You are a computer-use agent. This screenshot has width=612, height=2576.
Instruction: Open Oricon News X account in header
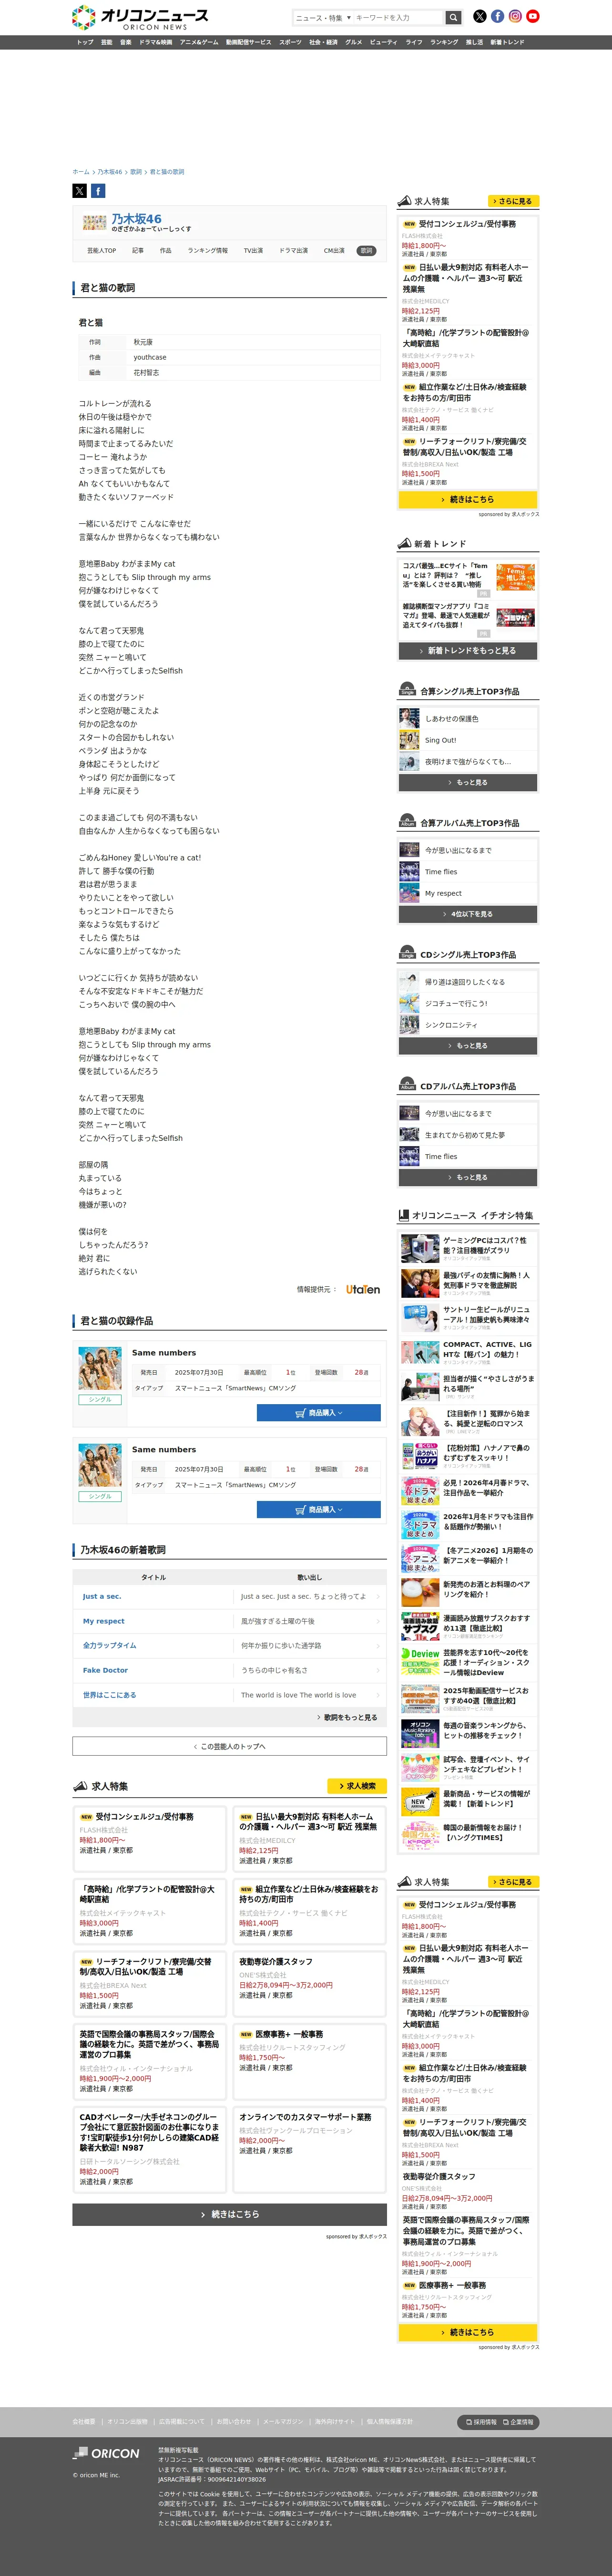point(480,16)
